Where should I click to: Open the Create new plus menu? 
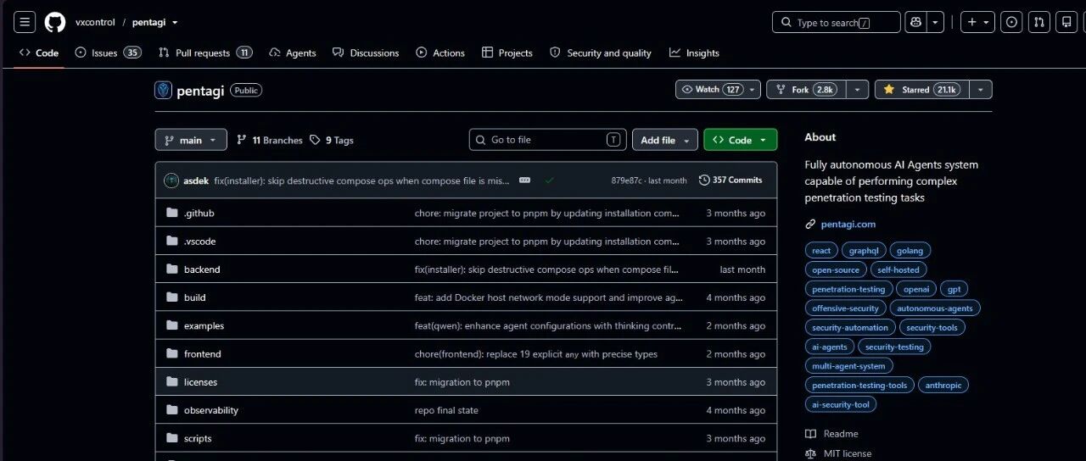click(977, 23)
